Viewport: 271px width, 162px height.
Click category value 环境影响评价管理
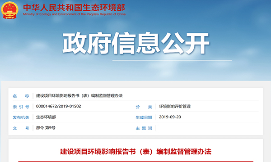175,106
